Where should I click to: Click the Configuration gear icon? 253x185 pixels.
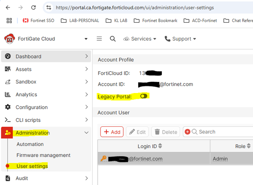[8, 107]
